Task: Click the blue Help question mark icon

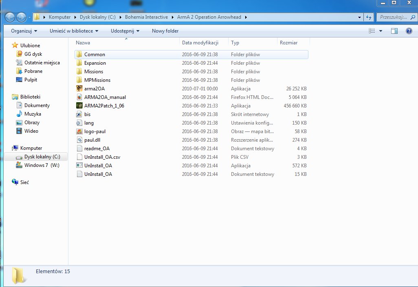Action: pos(409,31)
